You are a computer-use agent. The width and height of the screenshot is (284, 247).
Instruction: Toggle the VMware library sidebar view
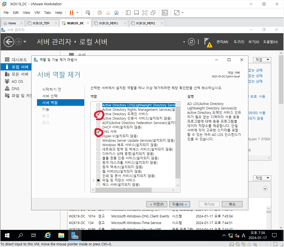[x=128, y=13]
